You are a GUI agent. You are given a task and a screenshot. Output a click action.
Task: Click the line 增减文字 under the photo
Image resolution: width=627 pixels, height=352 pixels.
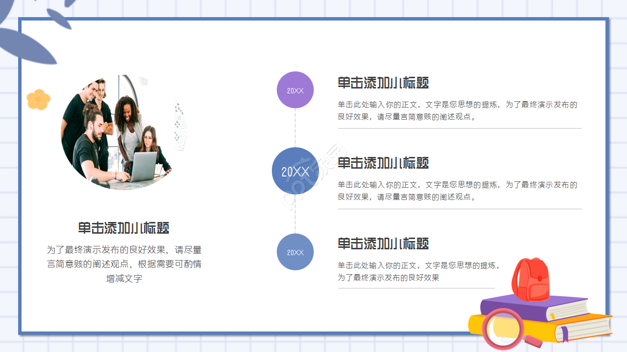tap(124, 279)
